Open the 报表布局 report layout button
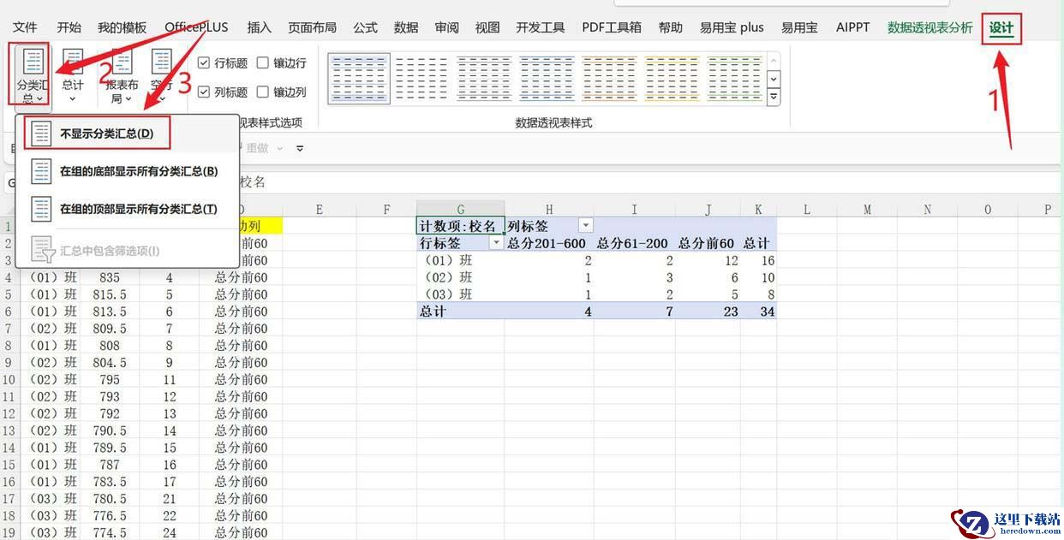1064x540 pixels. point(122,74)
